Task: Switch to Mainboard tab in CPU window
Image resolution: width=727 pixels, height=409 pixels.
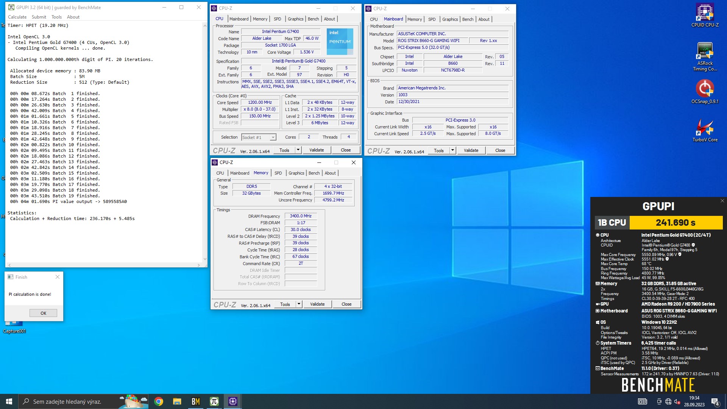Action: pyautogui.click(x=239, y=19)
